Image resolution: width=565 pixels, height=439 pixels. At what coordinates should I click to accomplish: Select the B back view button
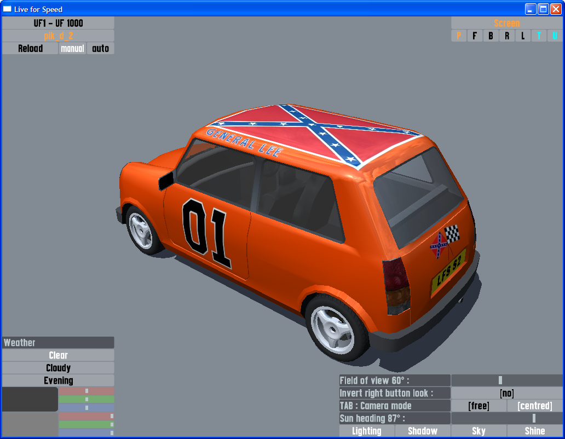pos(491,36)
